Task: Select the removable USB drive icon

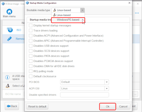Action: [x=9, y=39]
